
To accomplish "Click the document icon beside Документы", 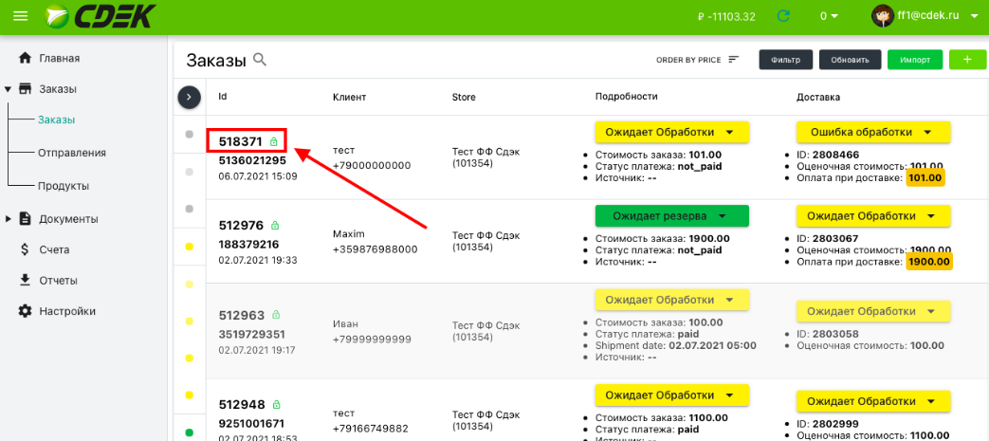I will (26, 219).
